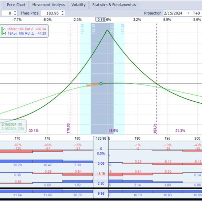Click the boxed -0.1% percent label
Screen dimensions: 202x202
point(101,20)
